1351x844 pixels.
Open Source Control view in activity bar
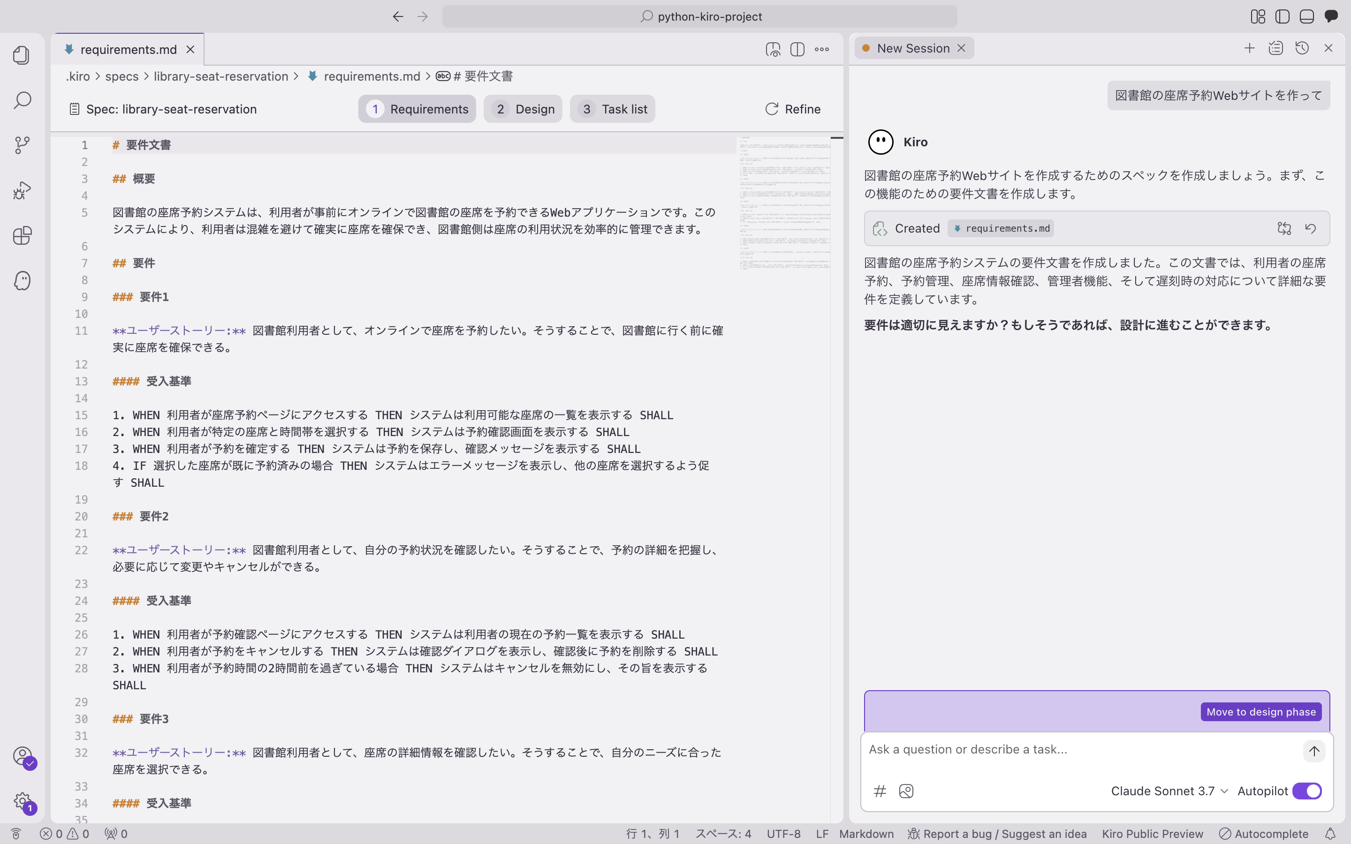[22, 145]
